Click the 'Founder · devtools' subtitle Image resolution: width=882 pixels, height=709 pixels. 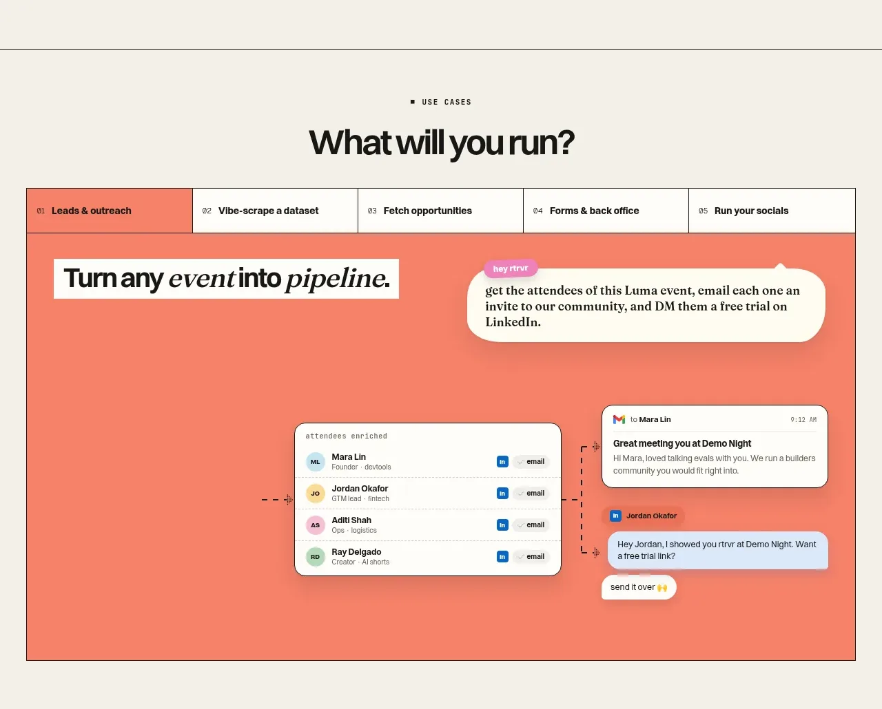[361, 467]
